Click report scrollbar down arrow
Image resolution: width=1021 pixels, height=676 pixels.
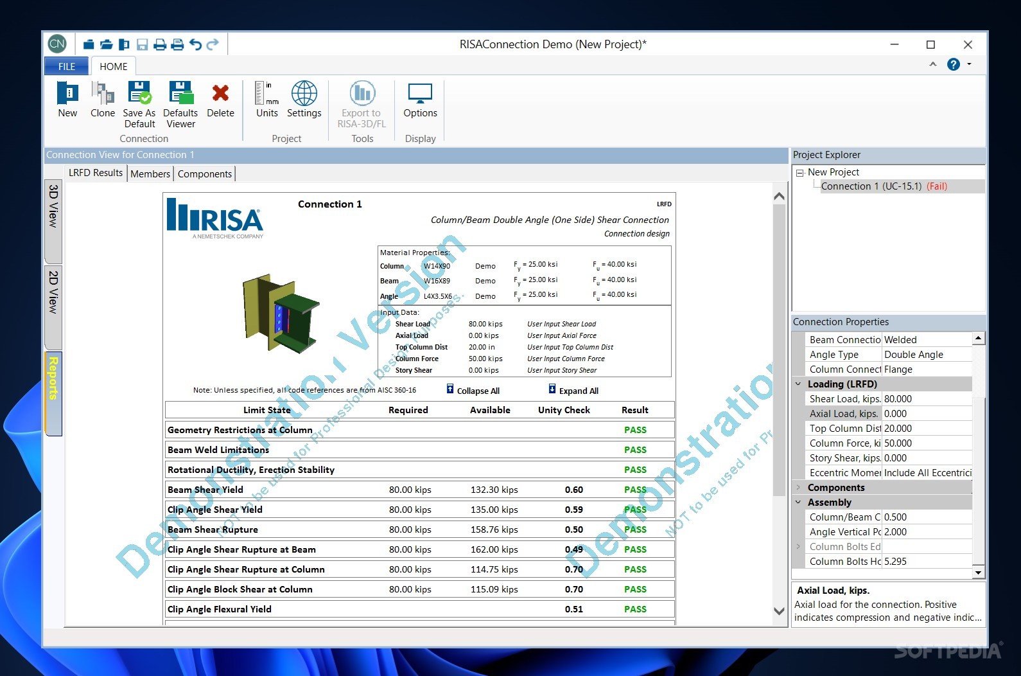coord(779,611)
